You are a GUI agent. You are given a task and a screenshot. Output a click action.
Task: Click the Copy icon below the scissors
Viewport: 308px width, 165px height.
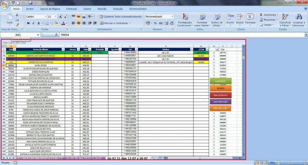[x=17, y=20]
